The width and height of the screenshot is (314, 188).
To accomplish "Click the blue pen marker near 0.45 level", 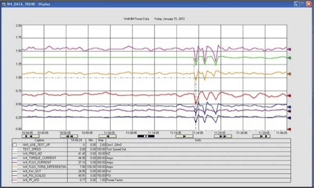I will pos(289,107).
